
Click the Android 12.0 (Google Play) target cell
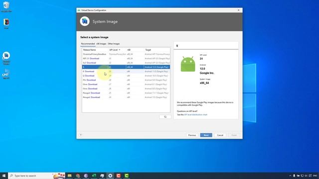(157, 67)
